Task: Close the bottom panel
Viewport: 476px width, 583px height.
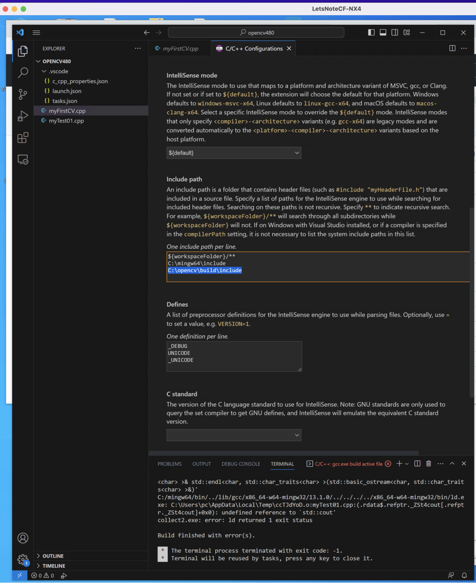Action: [464, 464]
